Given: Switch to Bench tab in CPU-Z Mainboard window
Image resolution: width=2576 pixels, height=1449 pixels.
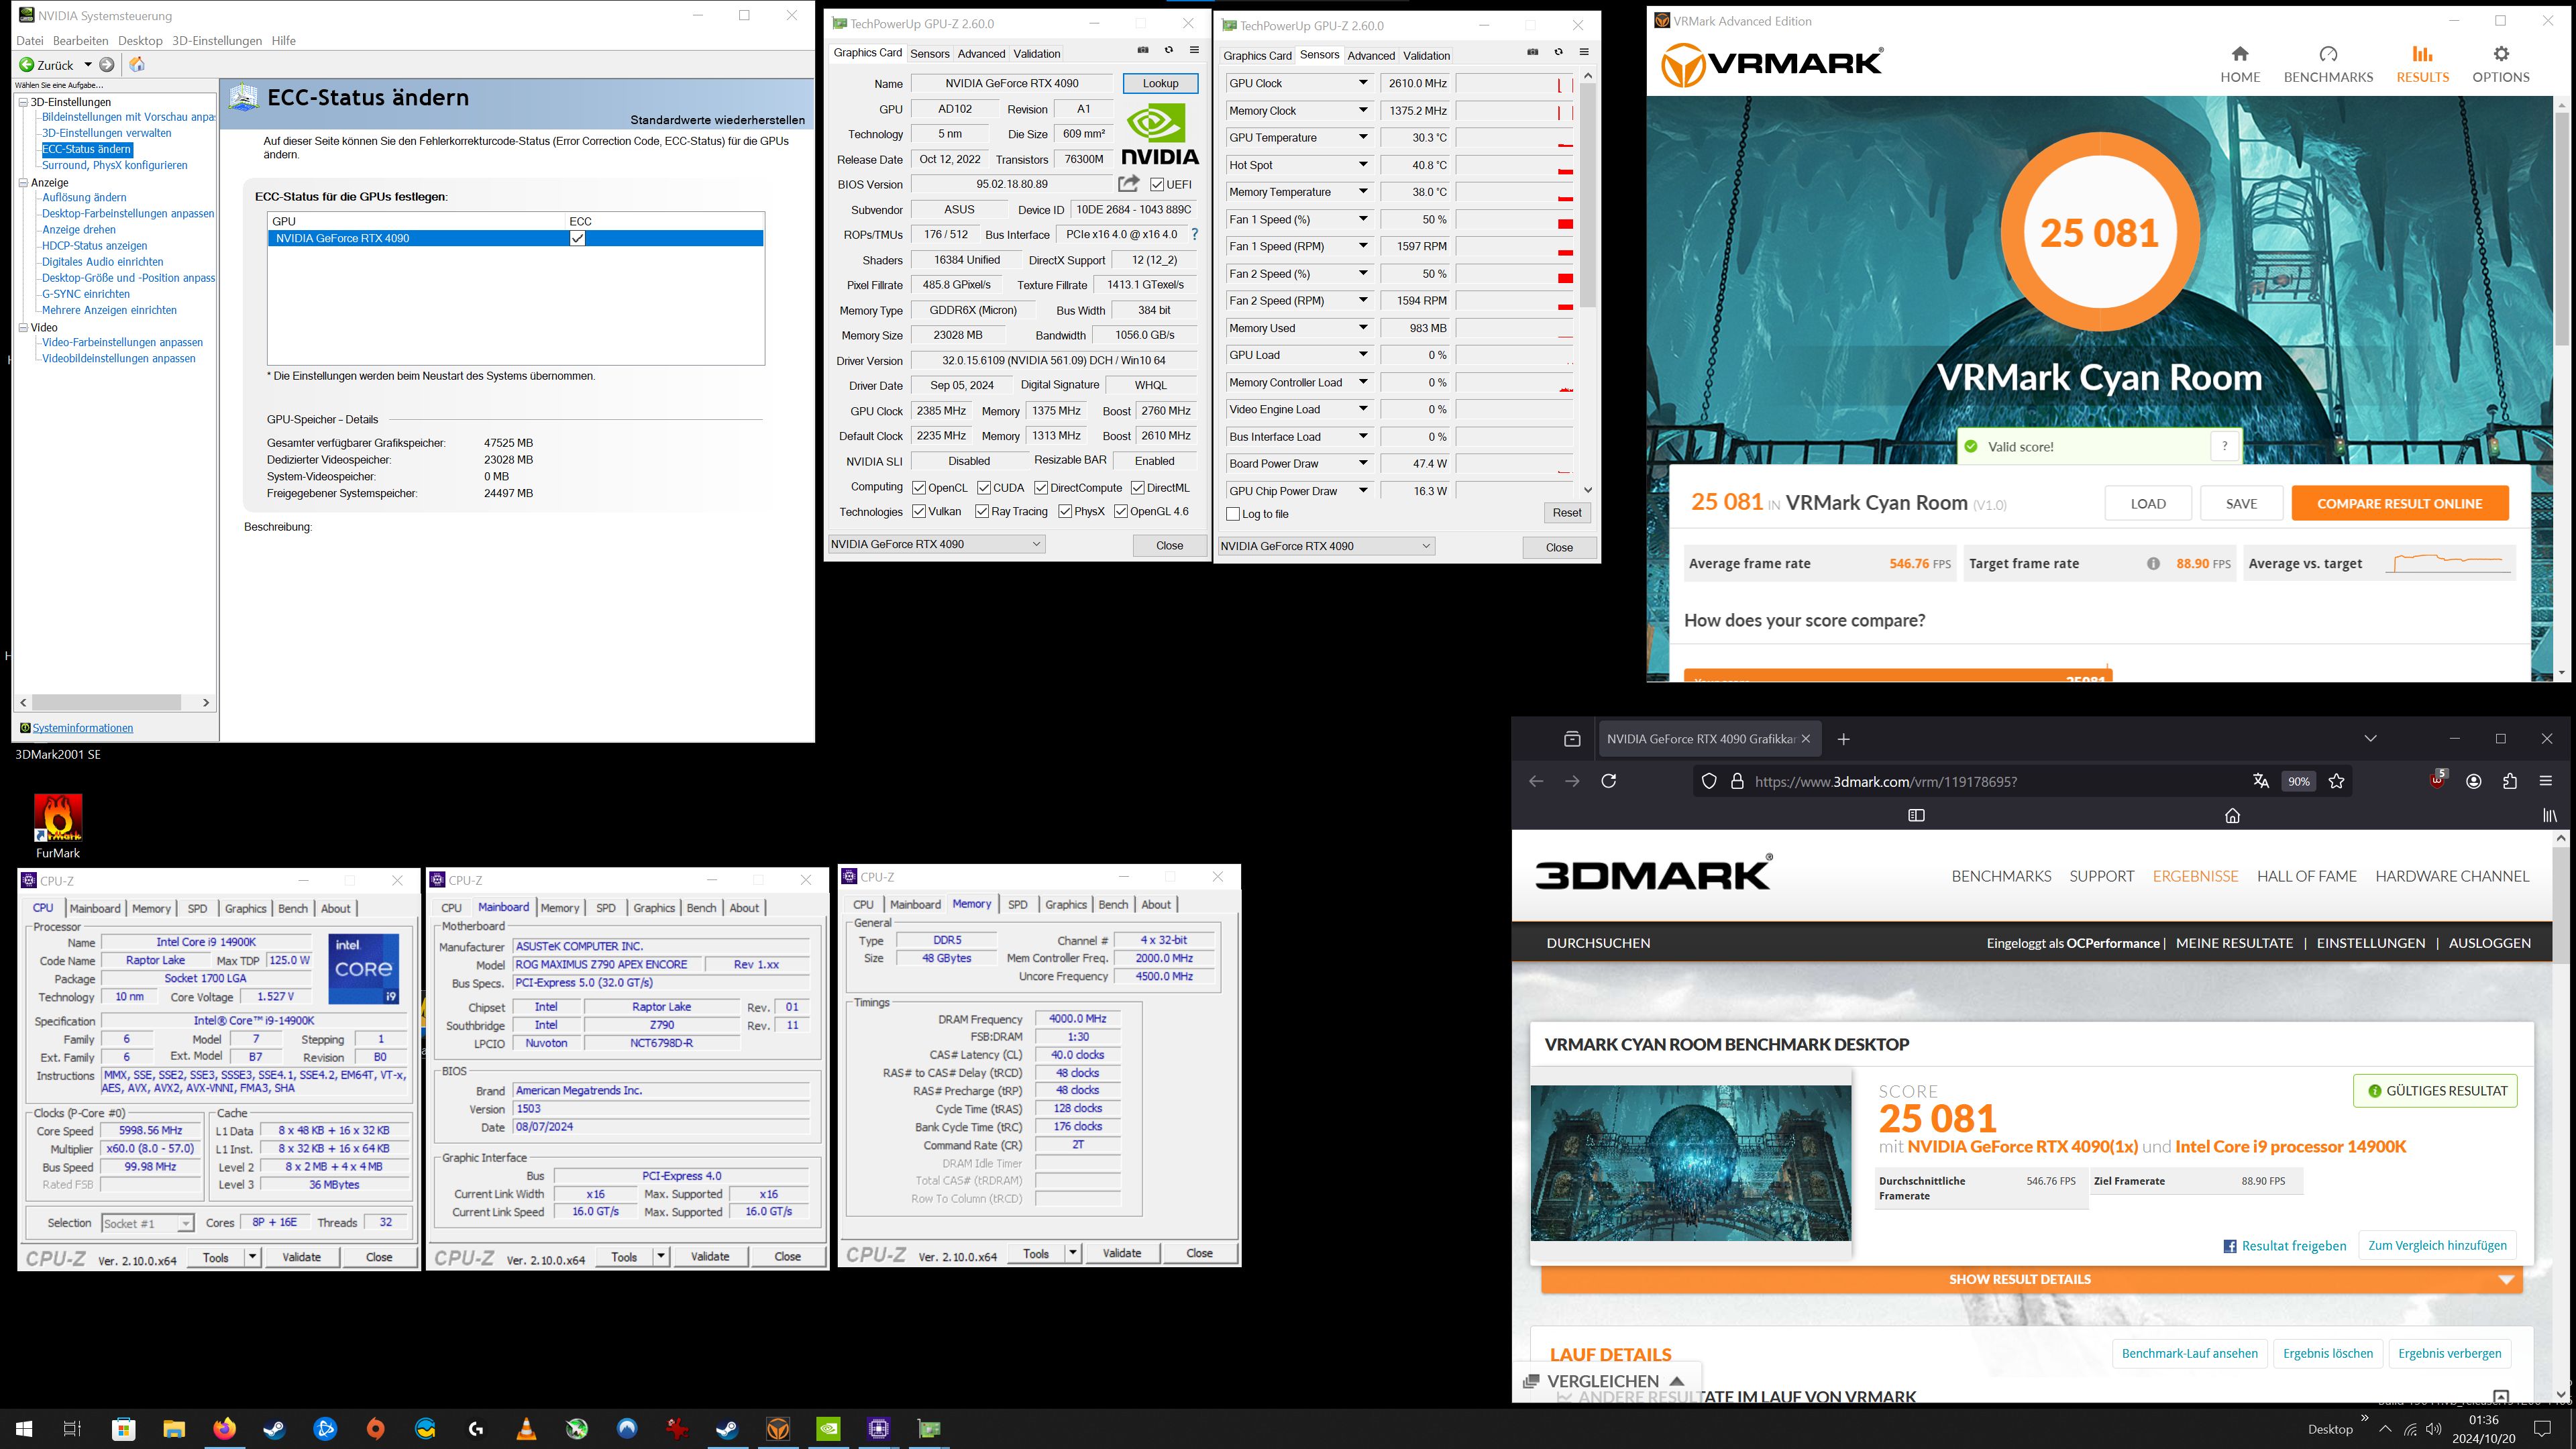Looking at the screenshot, I should click(701, 908).
